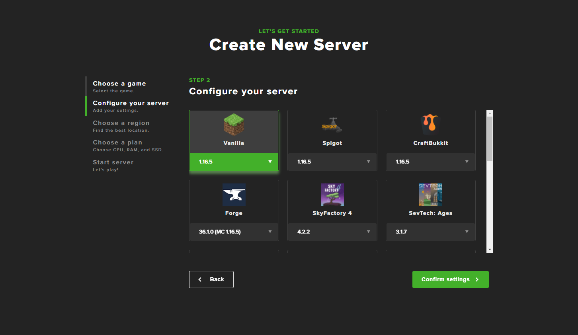This screenshot has width=578, height=335.
Task: Pick the CraftBukkit lava drop icon
Action: (430, 124)
